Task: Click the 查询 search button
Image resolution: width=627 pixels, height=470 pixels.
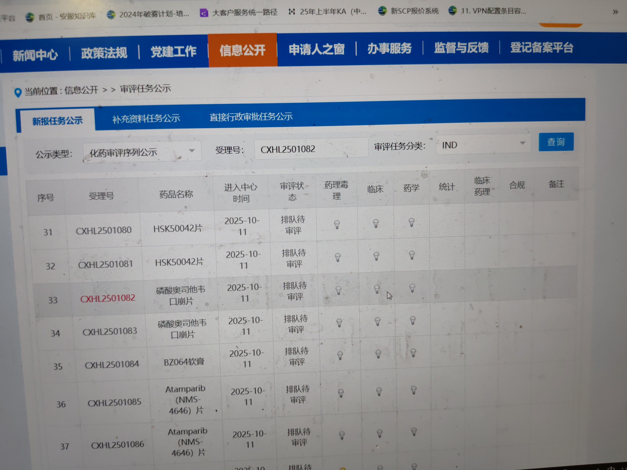Action: [556, 142]
